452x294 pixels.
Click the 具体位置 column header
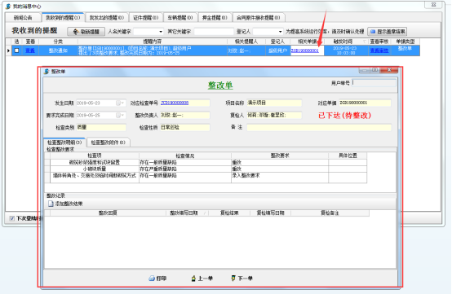348,156
